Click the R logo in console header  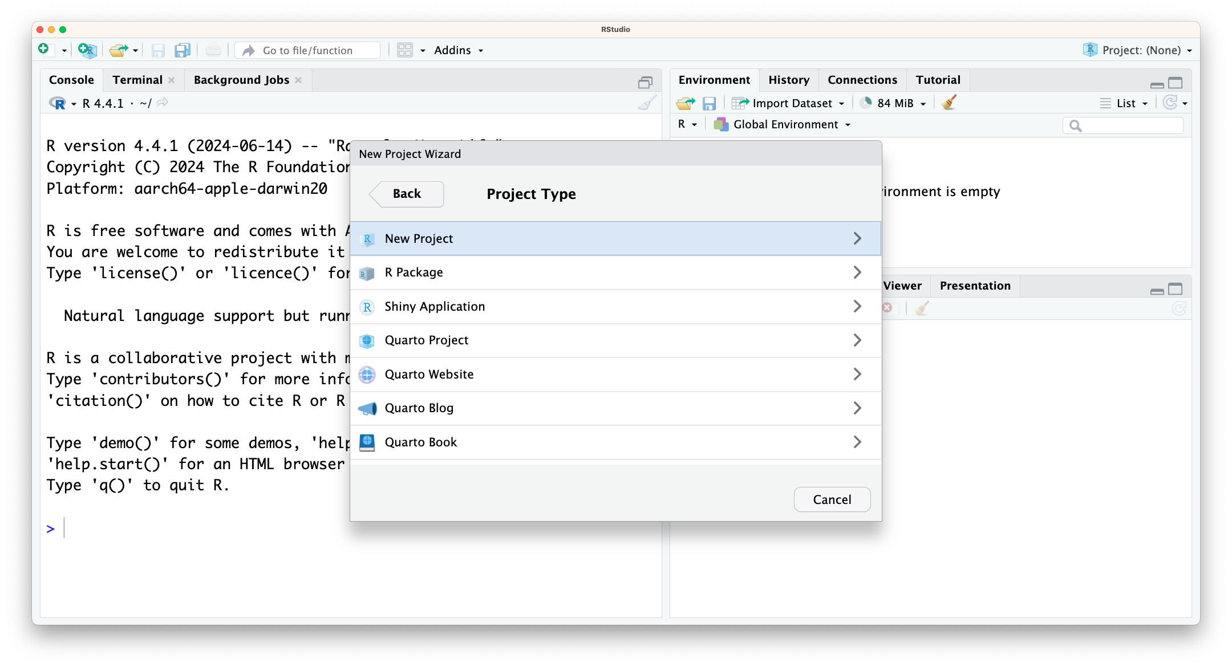pyautogui.click(x=58, y=103)
